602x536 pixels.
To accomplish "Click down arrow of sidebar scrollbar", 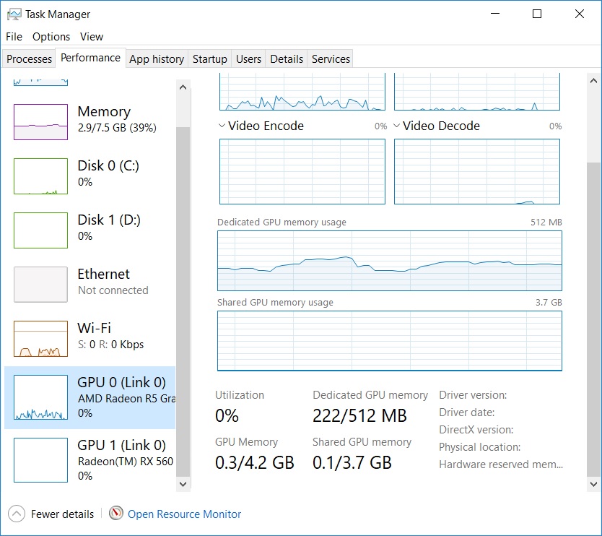I will [x=183, y=484].
